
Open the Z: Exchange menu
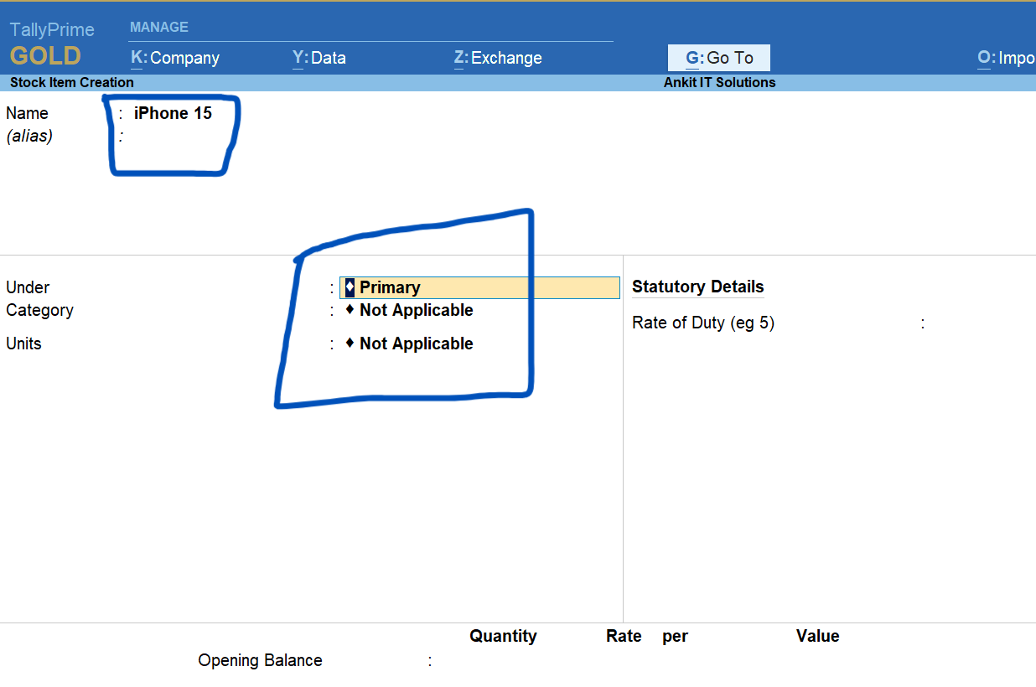click(x=498, y=58)
